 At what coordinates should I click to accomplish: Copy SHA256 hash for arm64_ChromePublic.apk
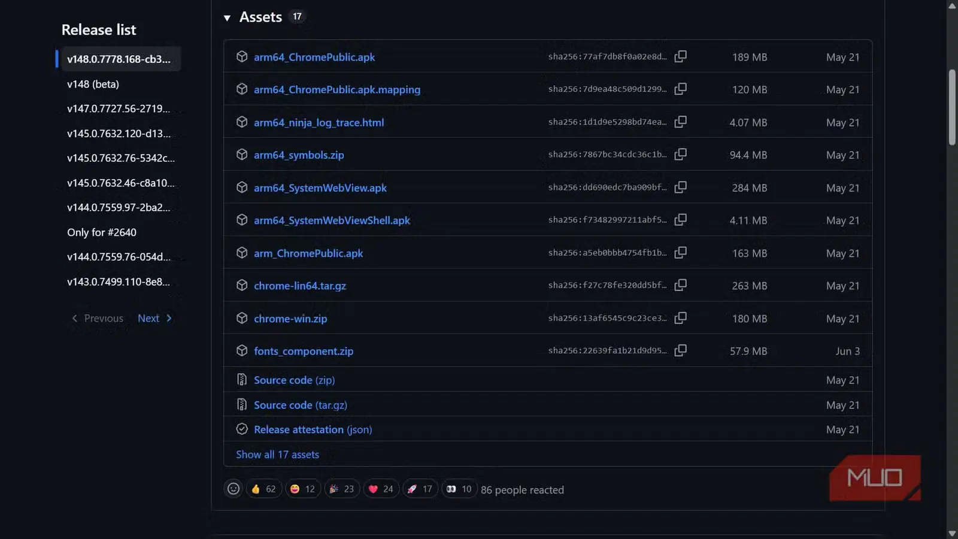(680, 56)
